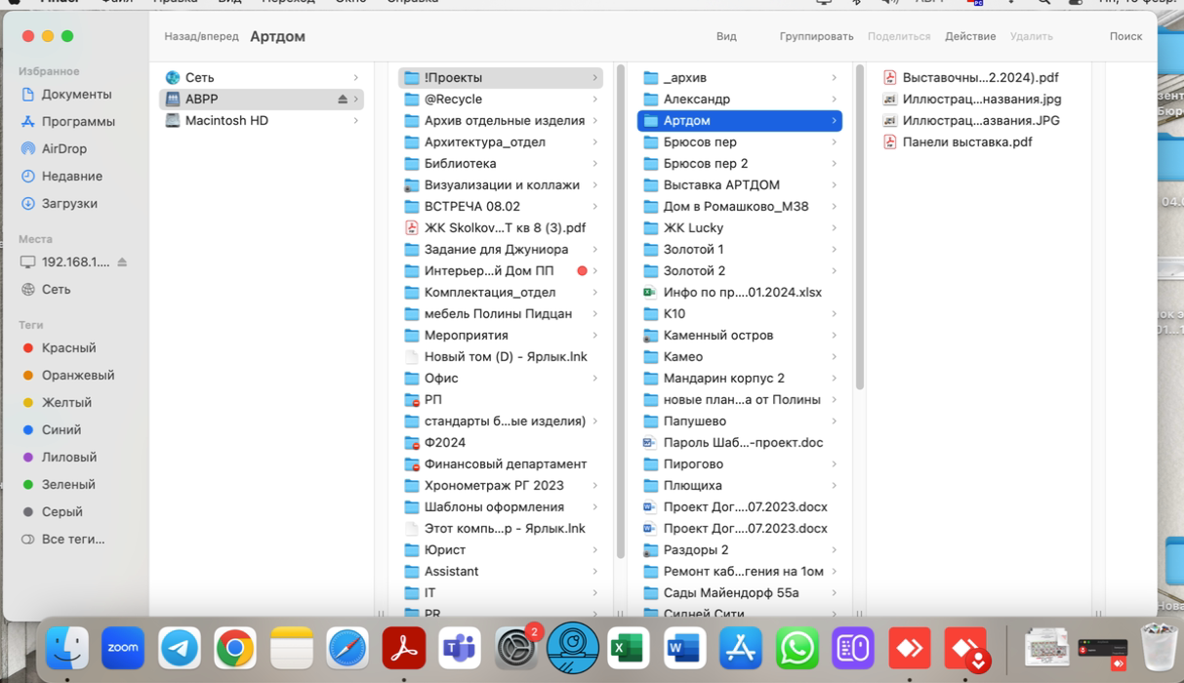Screen dimensions: 1184x683
Task: Select the Зеленый tag in sidebar
Action: 67,485
